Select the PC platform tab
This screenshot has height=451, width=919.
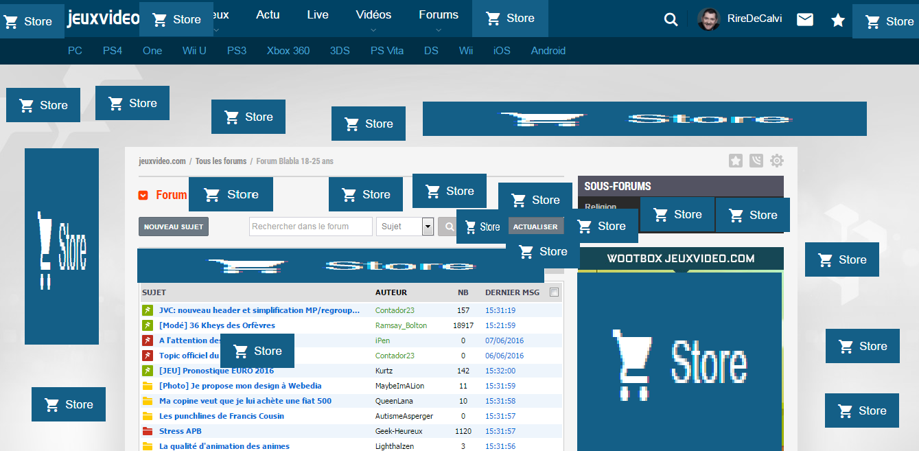75,51
